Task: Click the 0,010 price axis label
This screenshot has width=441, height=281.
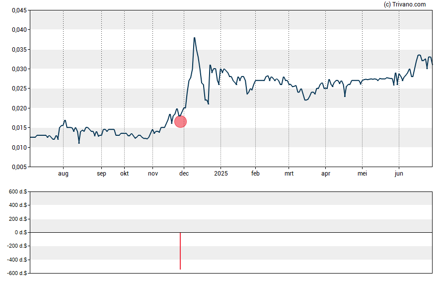Action: click(19, 148)
